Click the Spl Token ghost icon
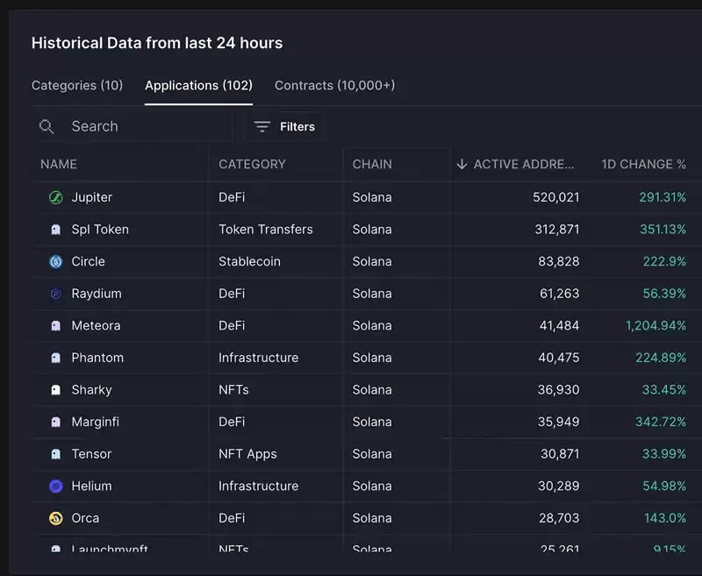702x576 pixels. [x=56, y=230]
